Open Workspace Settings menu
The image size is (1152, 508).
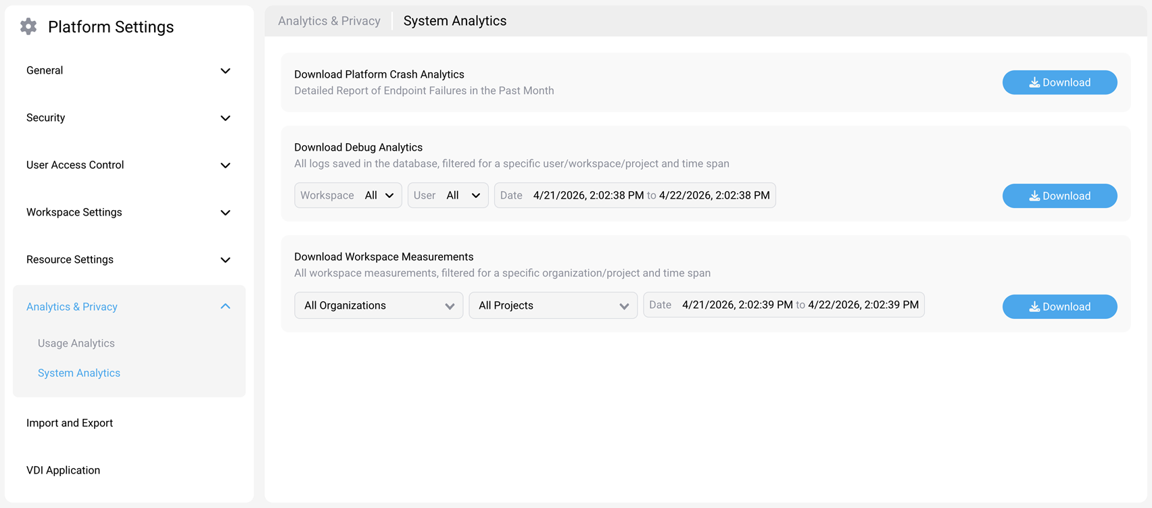point(74,212)
